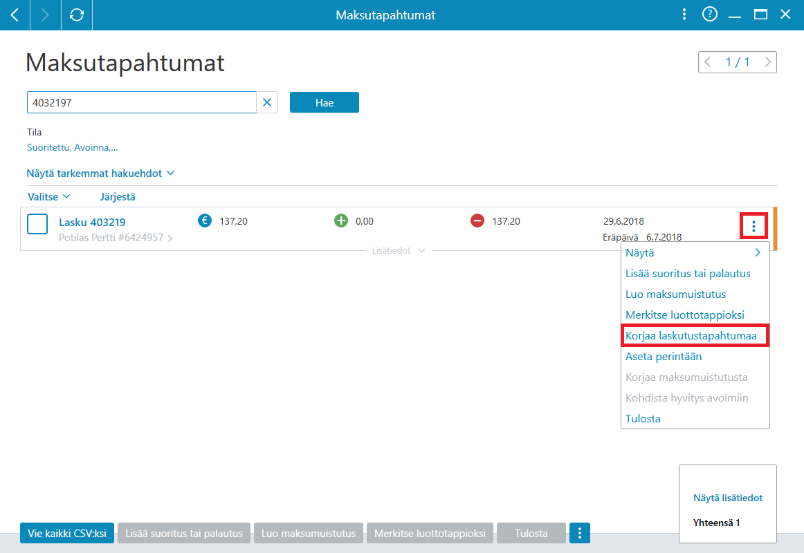The height and width of the screenshot is (553, 804).
Task: Open Lasku 403219 link
Action: point(92,222)
